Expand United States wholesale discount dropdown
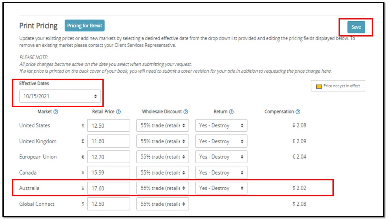389x219 pixels. [x=163, y=126]
